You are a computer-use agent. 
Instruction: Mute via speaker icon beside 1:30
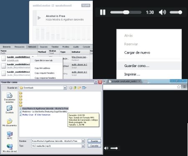click(x=163, y=12)
